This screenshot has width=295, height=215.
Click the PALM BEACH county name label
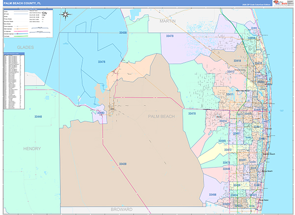pos(161,116)
